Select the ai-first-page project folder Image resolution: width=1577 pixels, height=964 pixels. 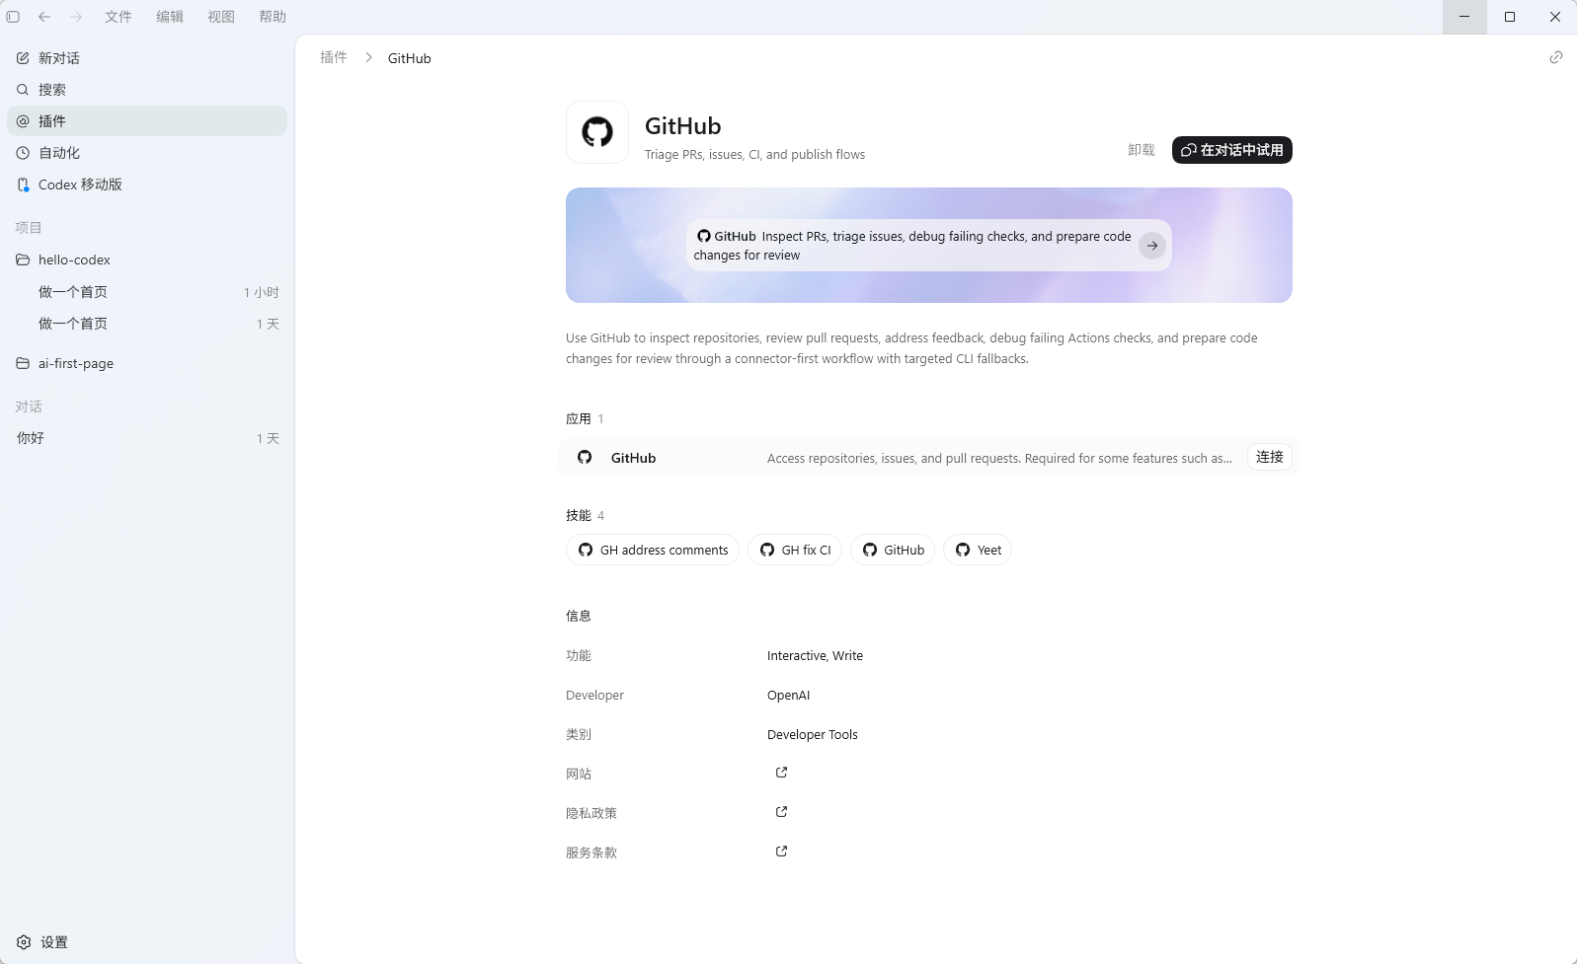[147, 363]
